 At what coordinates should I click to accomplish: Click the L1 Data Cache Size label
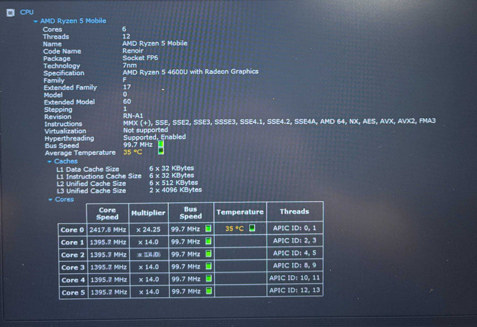(88, 169)
